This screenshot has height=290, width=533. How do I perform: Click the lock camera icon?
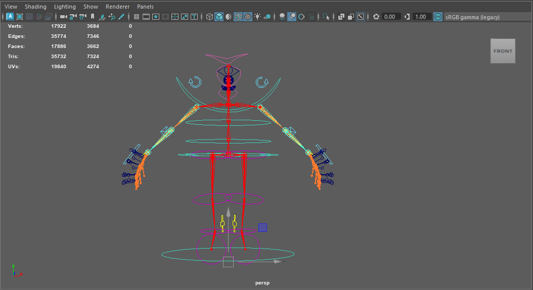click(x=73, y=17)
